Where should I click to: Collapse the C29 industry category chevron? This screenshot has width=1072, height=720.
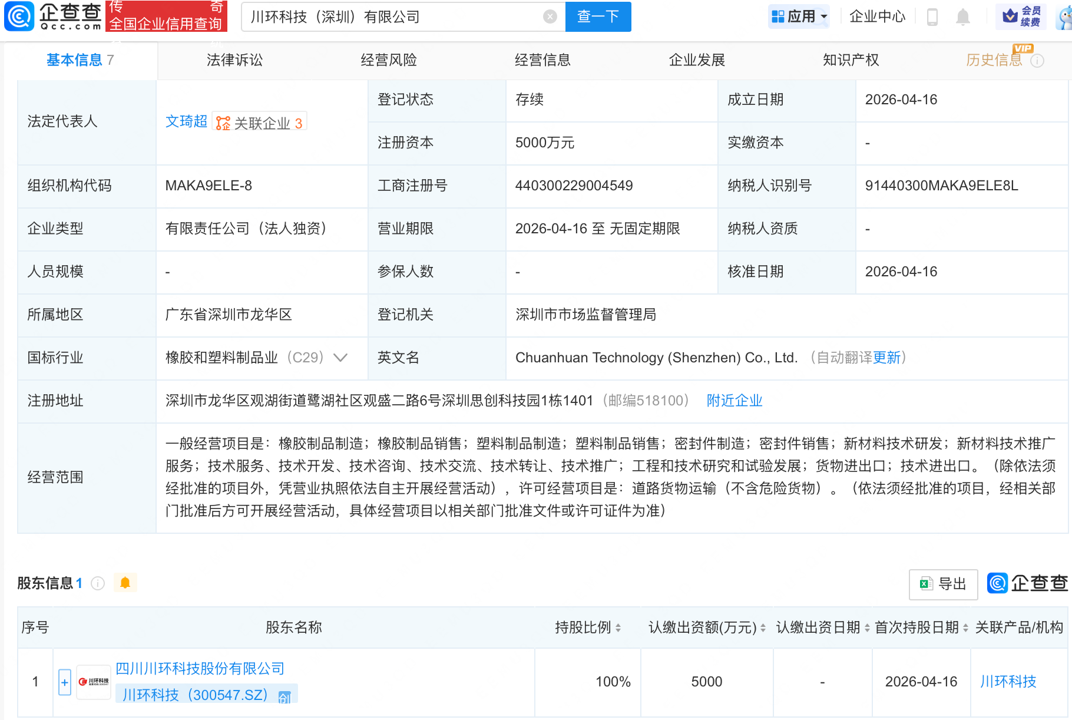[340, 357]
